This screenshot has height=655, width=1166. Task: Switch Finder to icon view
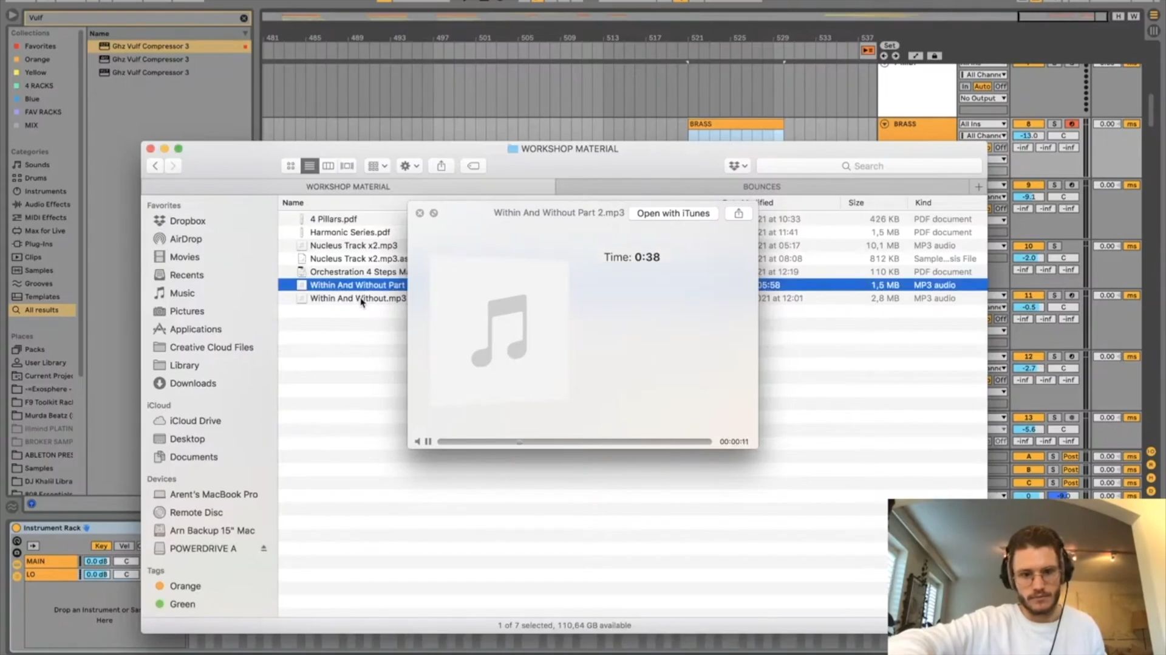pos(291,166)
